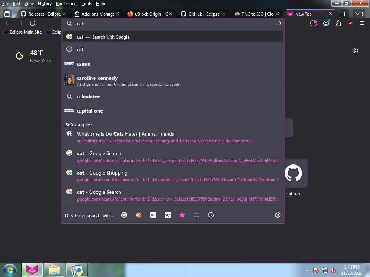Open the account profile icon
The image size is (370, 277).
coord(326,23)
